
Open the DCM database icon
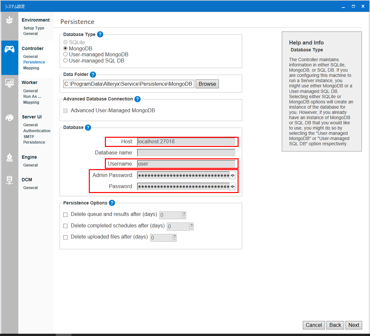point(10,180)
